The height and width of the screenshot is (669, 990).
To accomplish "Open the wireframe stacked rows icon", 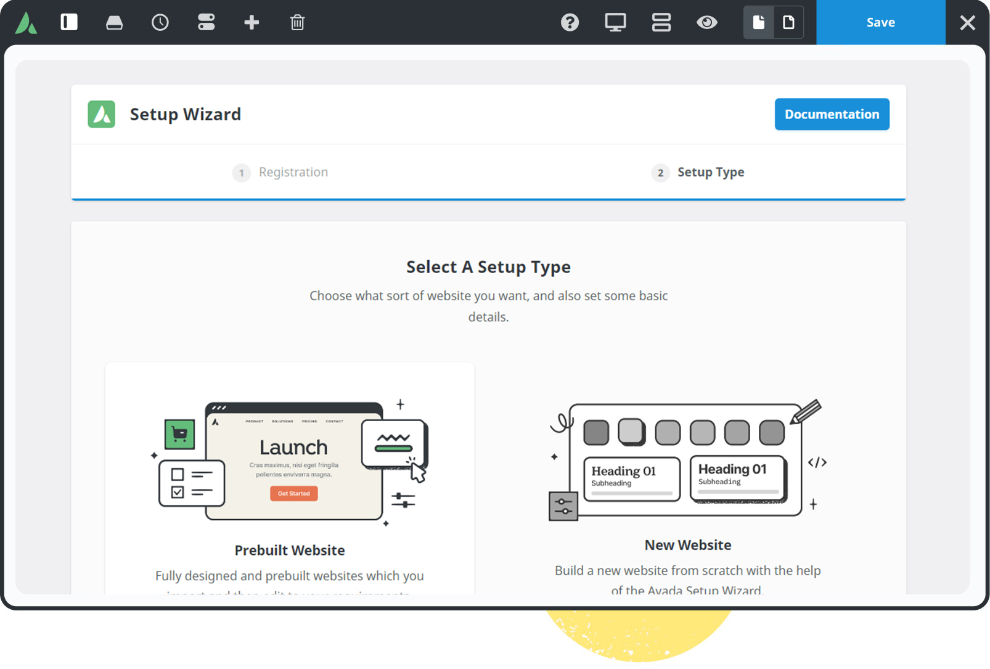I will point(661,23).
